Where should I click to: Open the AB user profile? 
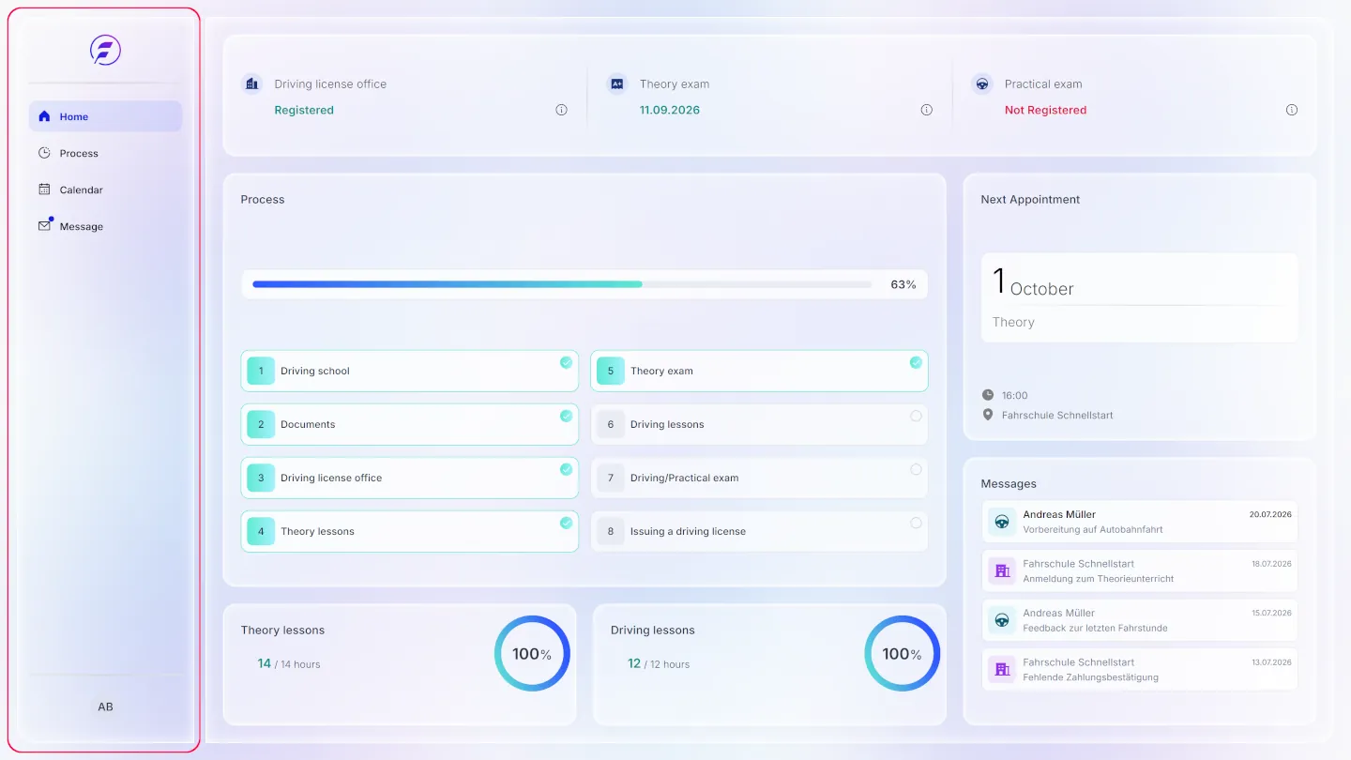[x=105, y=707]
